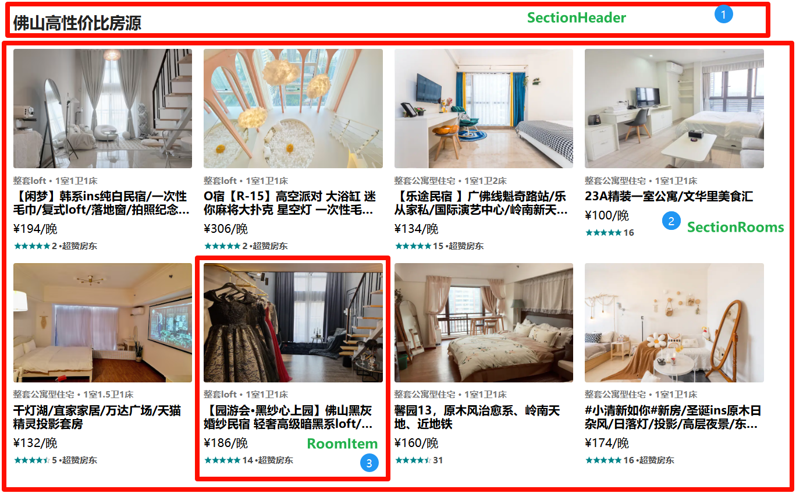
Task: Open the white loft photo with staircase
Action: (102, 108)
